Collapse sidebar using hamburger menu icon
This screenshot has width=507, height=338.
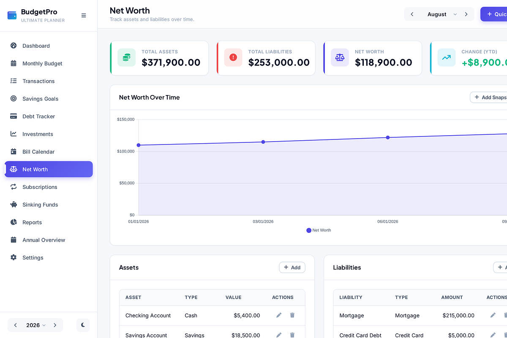(x=84, y=15)
